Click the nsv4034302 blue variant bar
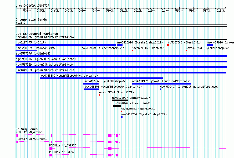234x158 pixels. point(161,84)
